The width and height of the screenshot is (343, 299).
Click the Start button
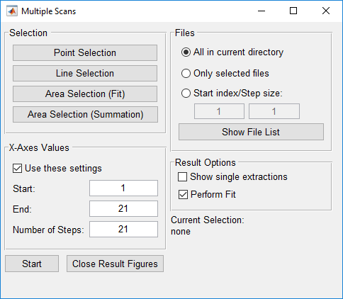(x=32, y=264)
